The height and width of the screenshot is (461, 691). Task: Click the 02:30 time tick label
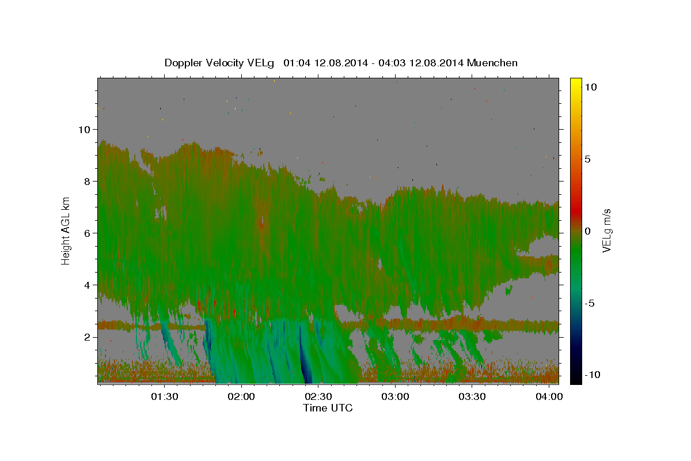coord(318,397)
